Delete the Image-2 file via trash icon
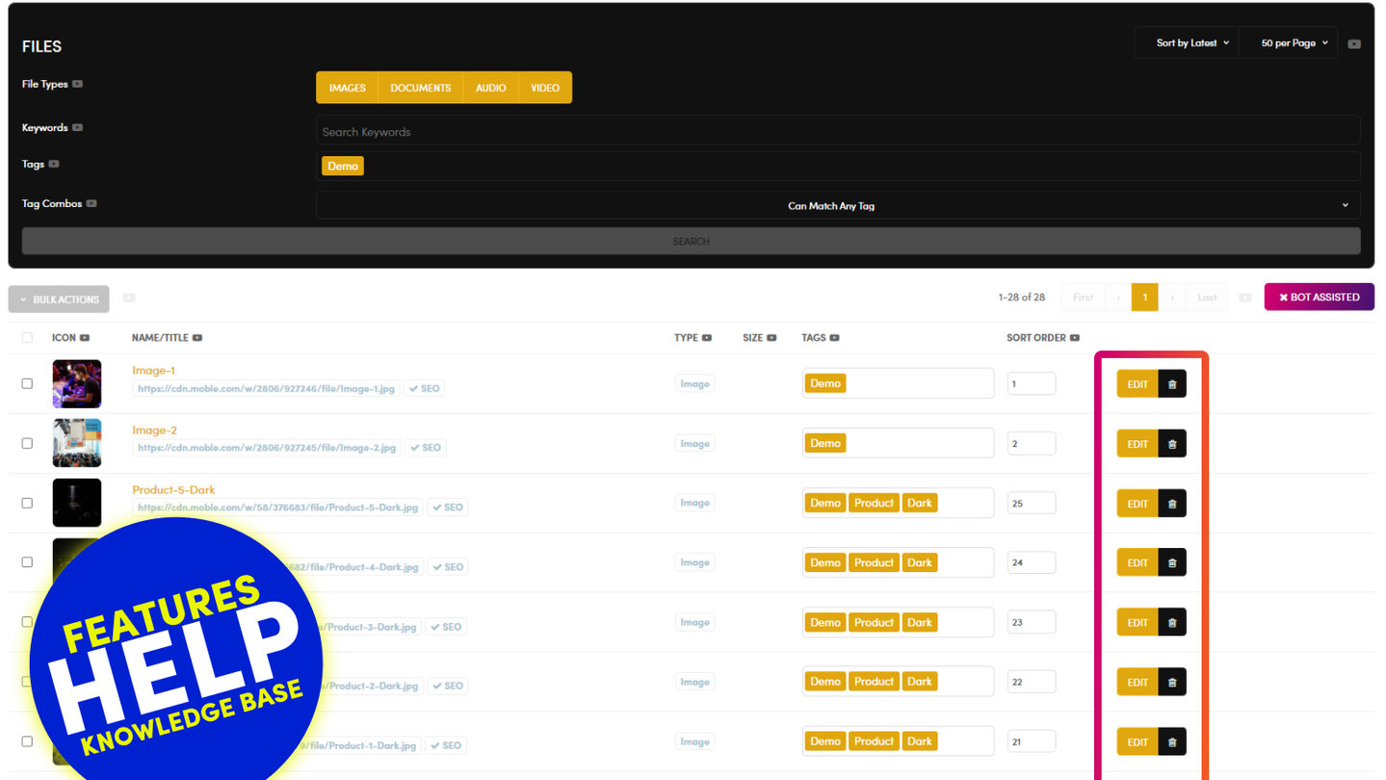 click(1171, 444)
